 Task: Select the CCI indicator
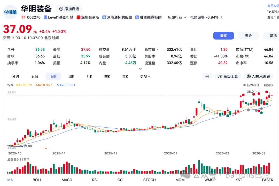(x=120, y=180)
